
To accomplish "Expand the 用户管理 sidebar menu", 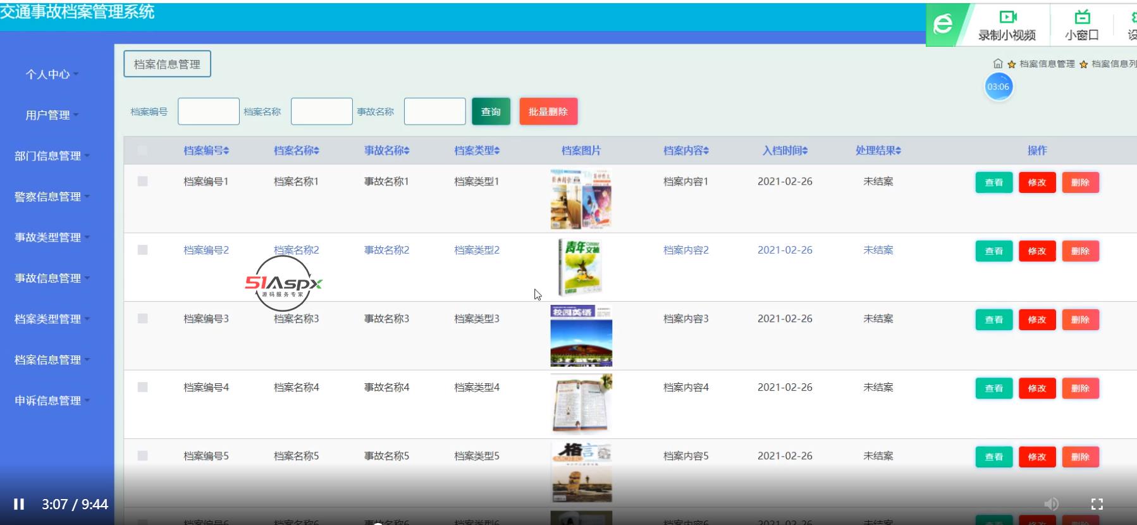I will point(52,115).
